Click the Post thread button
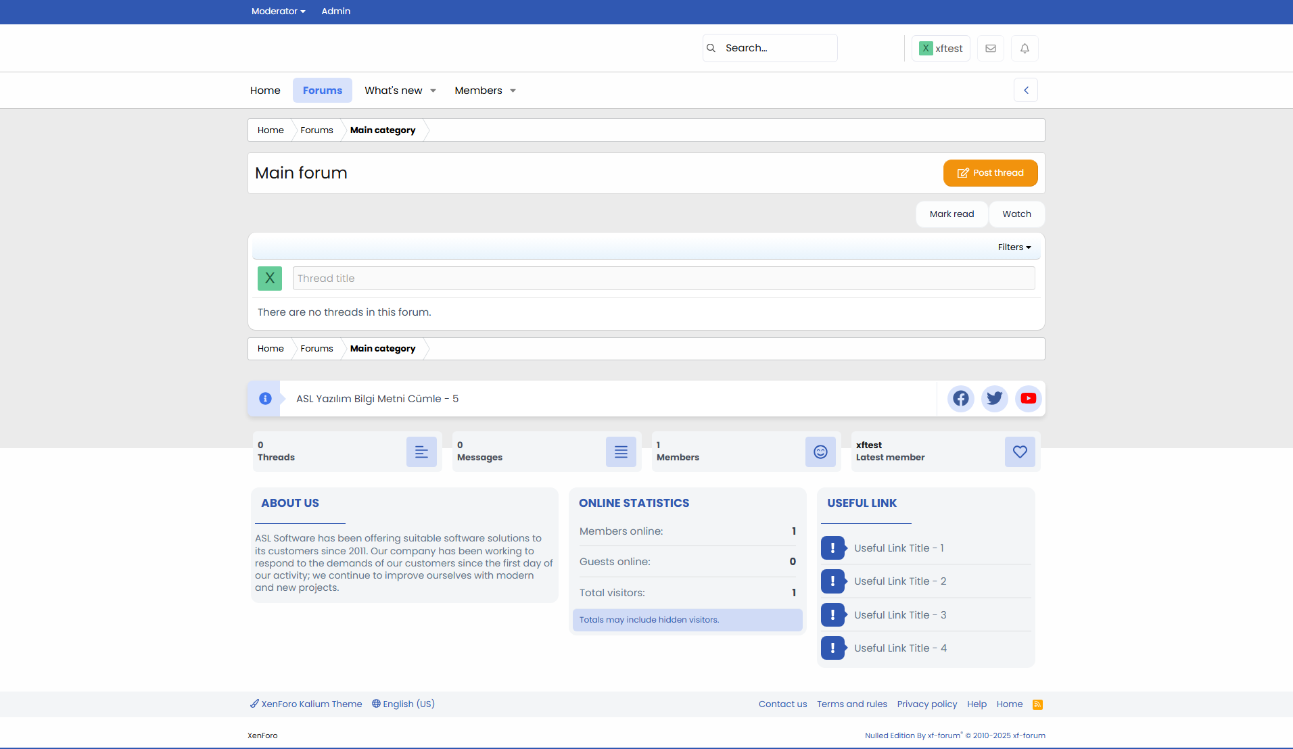The image size is (1293, 749). tap(990, 173)
